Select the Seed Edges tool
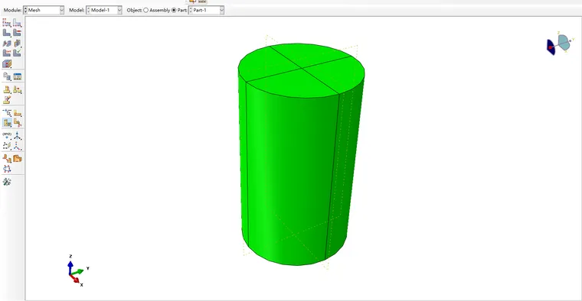This screenshot has height=301, width=582. pos(18,23)
